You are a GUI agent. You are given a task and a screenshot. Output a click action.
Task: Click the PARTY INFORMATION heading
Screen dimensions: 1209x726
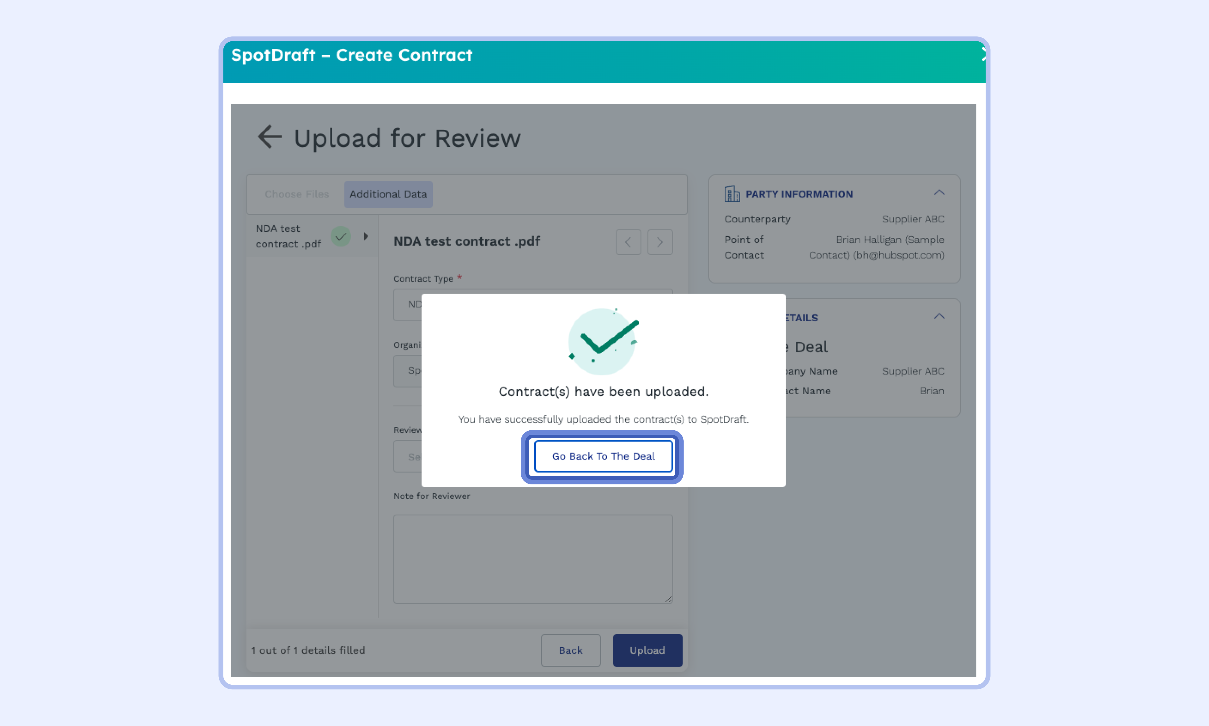(x=799, y=194)
